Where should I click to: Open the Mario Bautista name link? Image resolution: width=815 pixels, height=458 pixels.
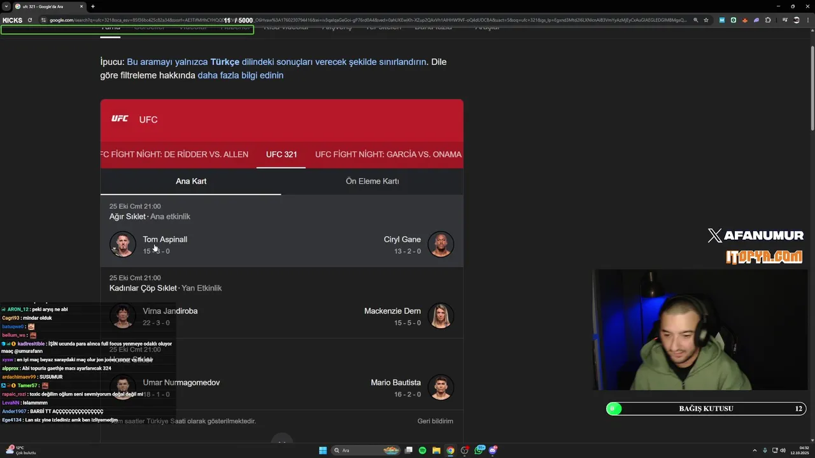click(x=396, y=383)
